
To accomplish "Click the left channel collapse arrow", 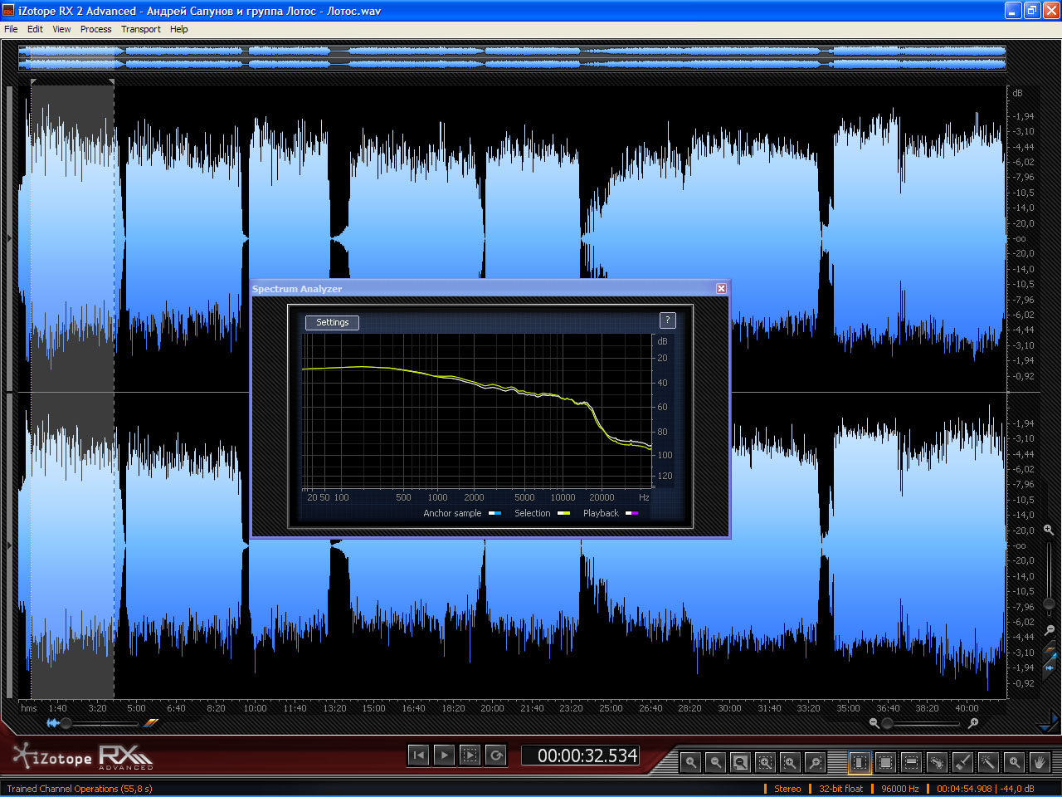I will 9,238.
